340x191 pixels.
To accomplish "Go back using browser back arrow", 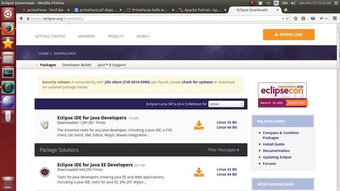I will pos(21,19).
